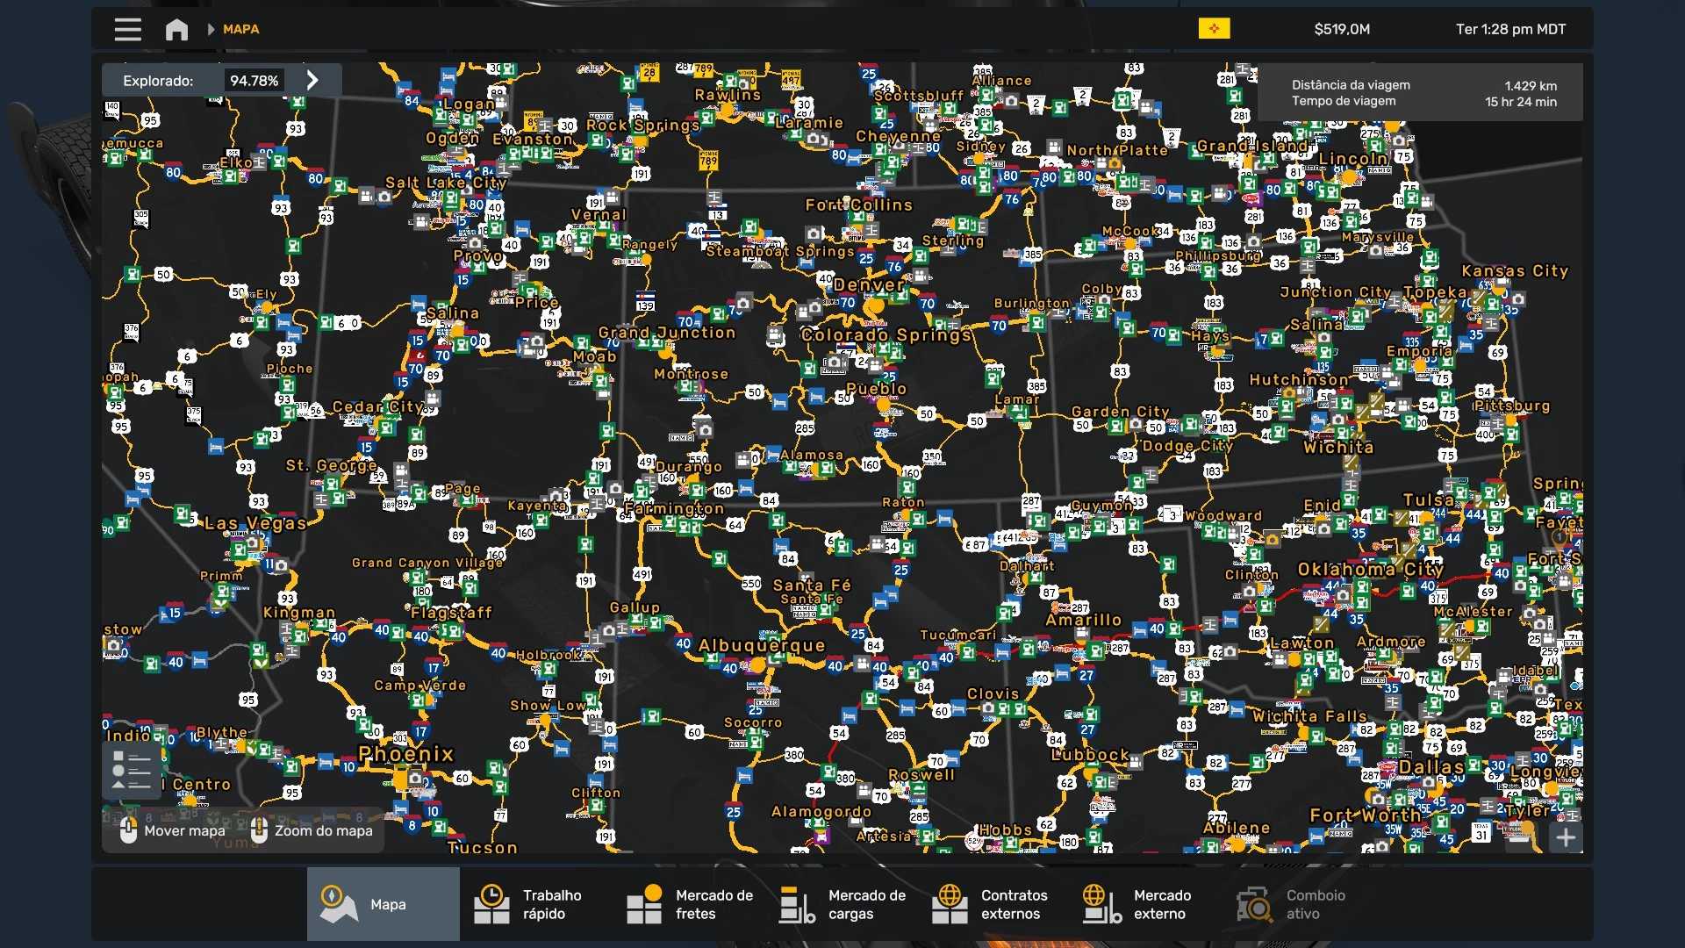Click the travel distance info panel
The height and width of the screenshot is (948, 1685).
[1420, 92]
